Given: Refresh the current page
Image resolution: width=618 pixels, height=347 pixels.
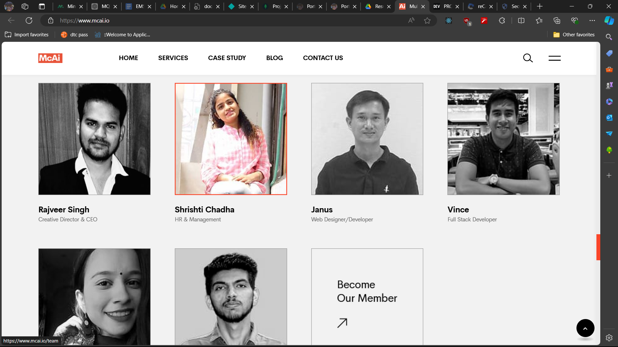Looking at the screenshot, I should tap(29, 21).
